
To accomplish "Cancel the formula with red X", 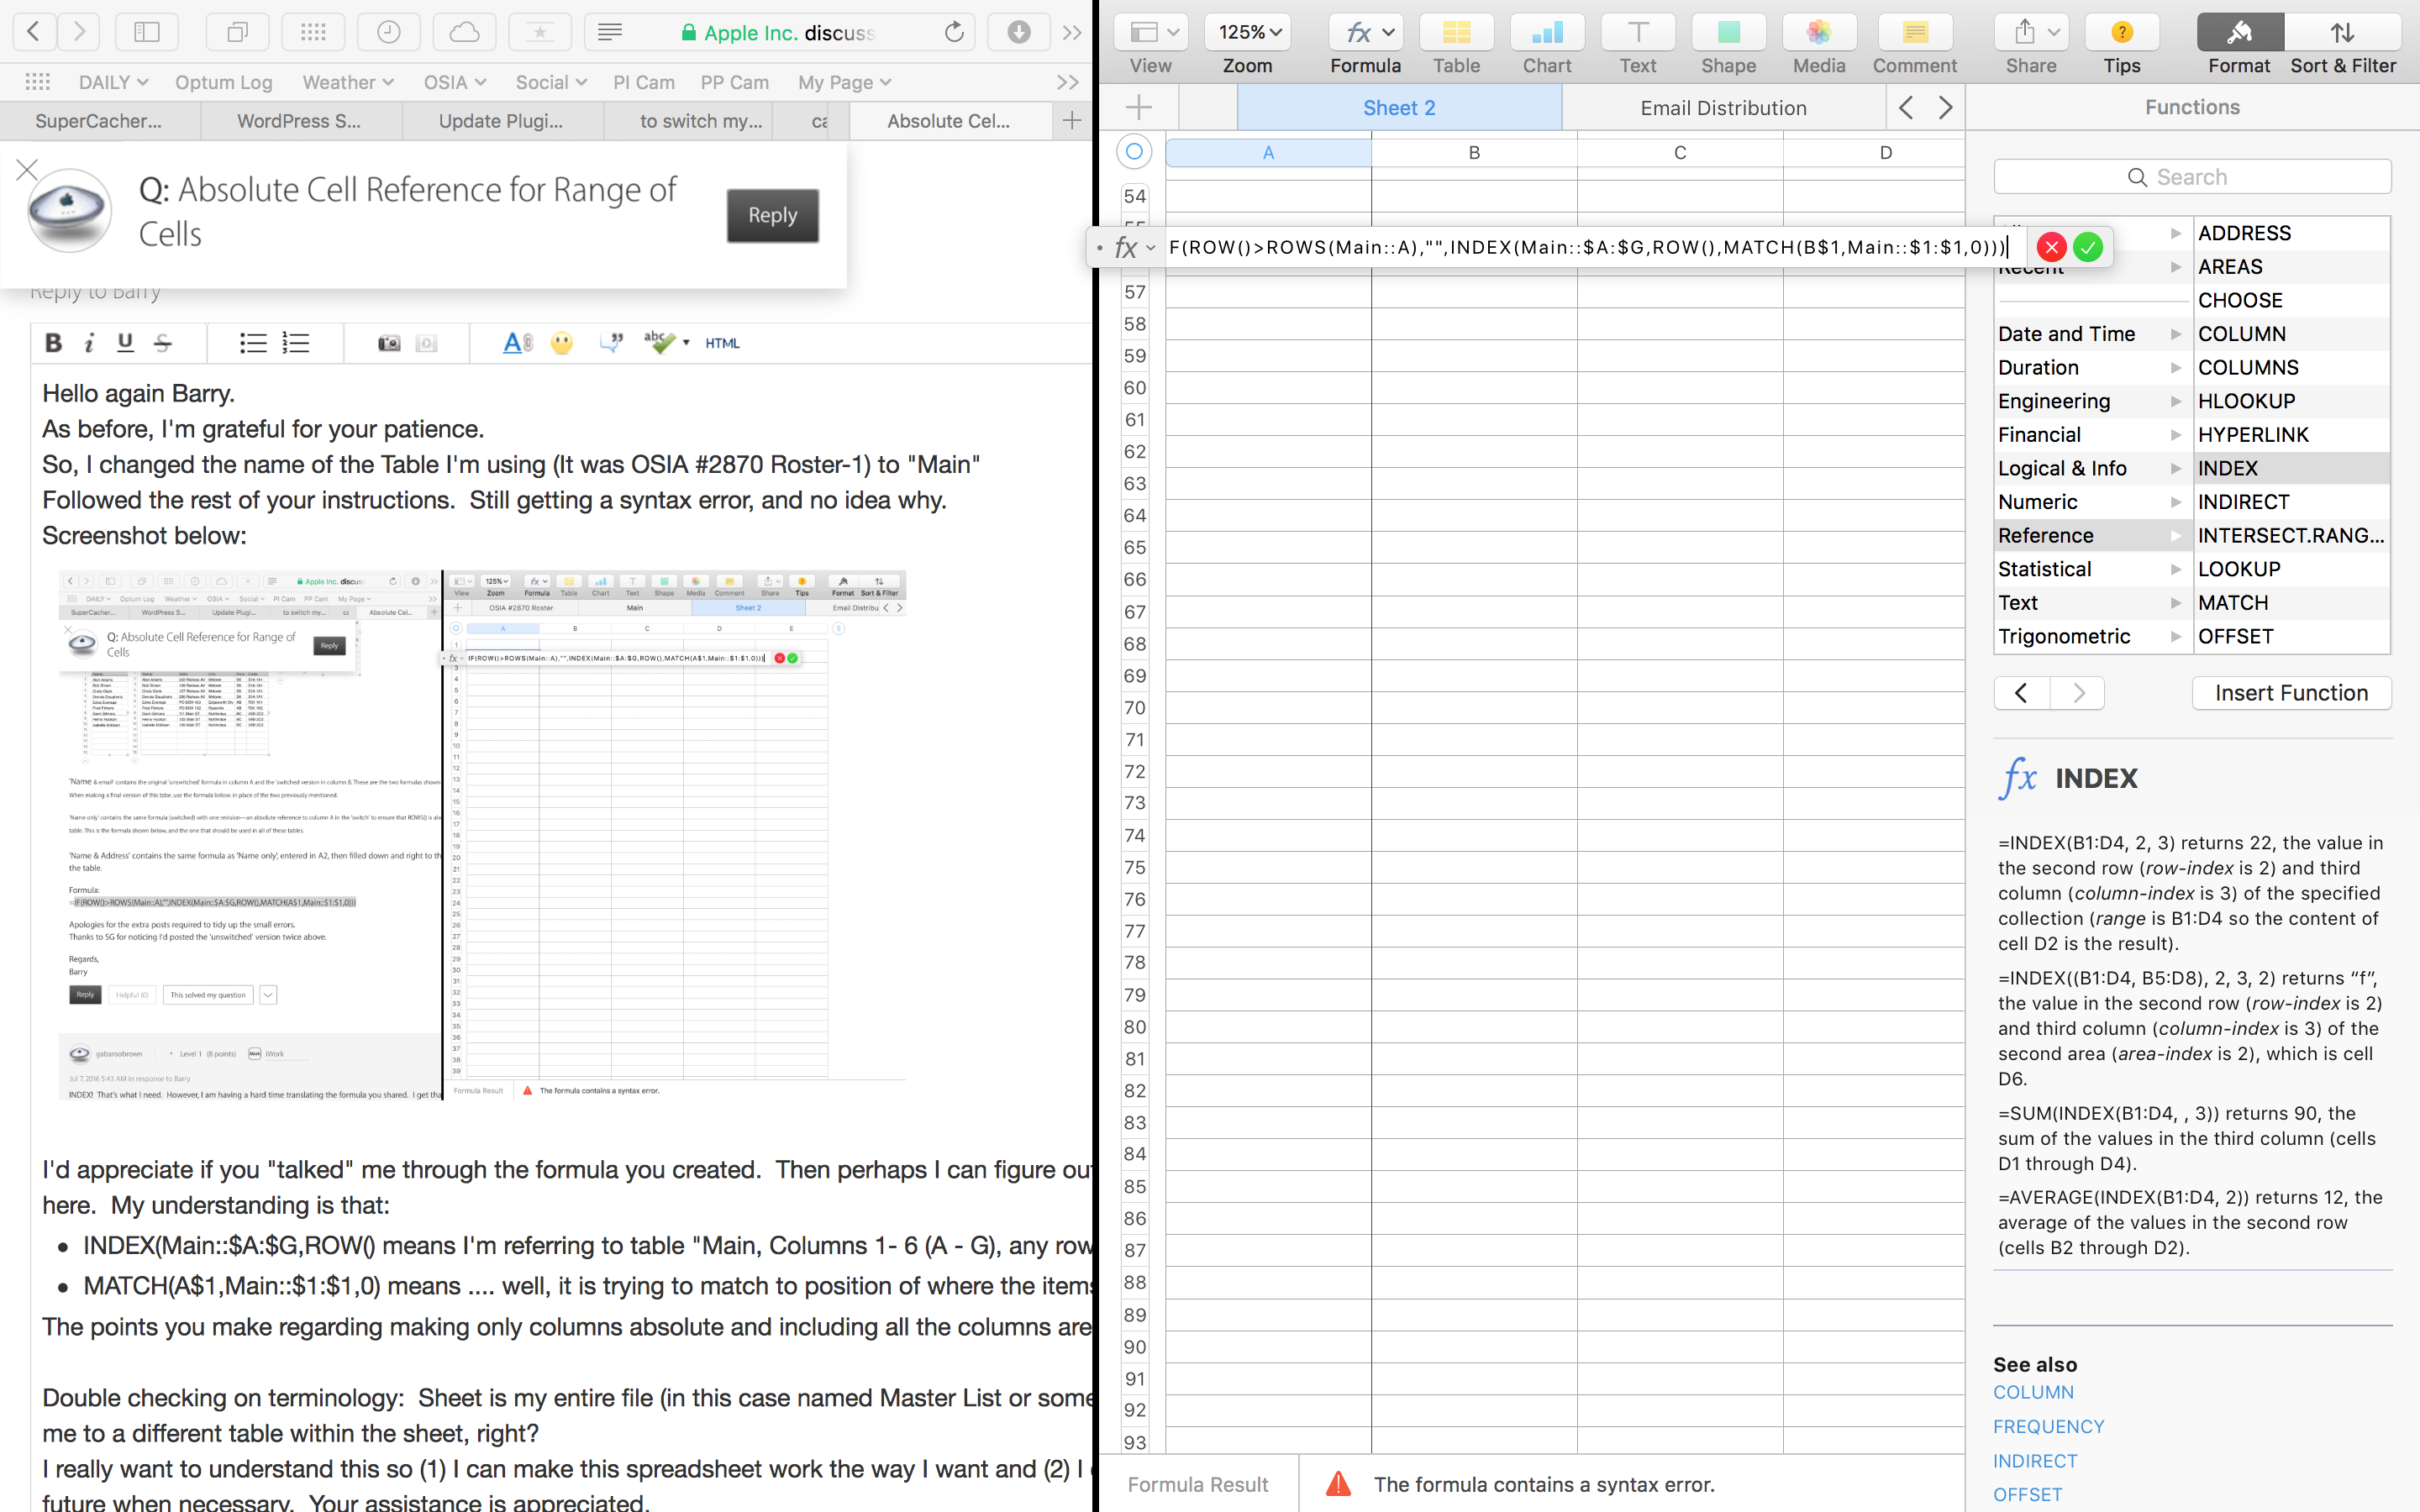I will (x=2051, y=247).
